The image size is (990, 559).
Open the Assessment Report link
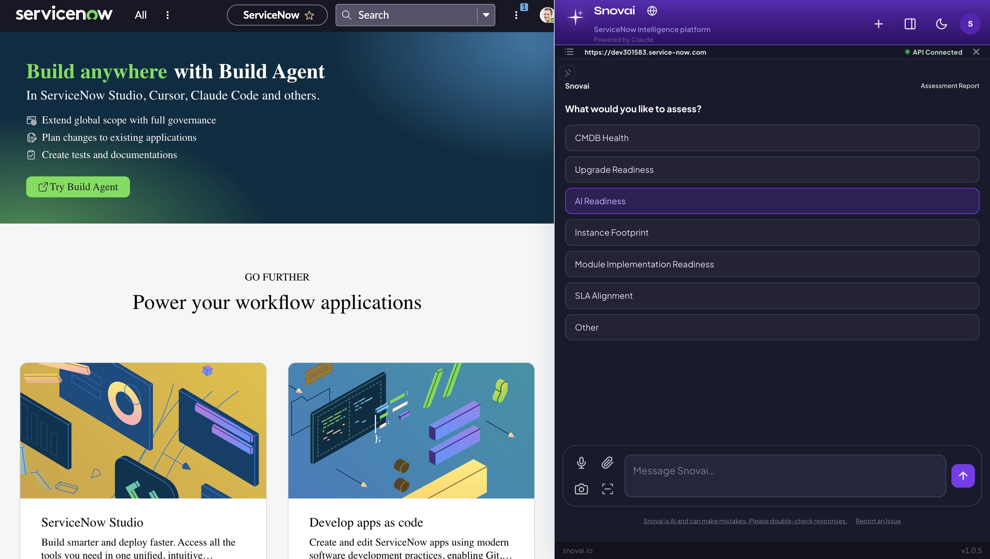[950, 86]
